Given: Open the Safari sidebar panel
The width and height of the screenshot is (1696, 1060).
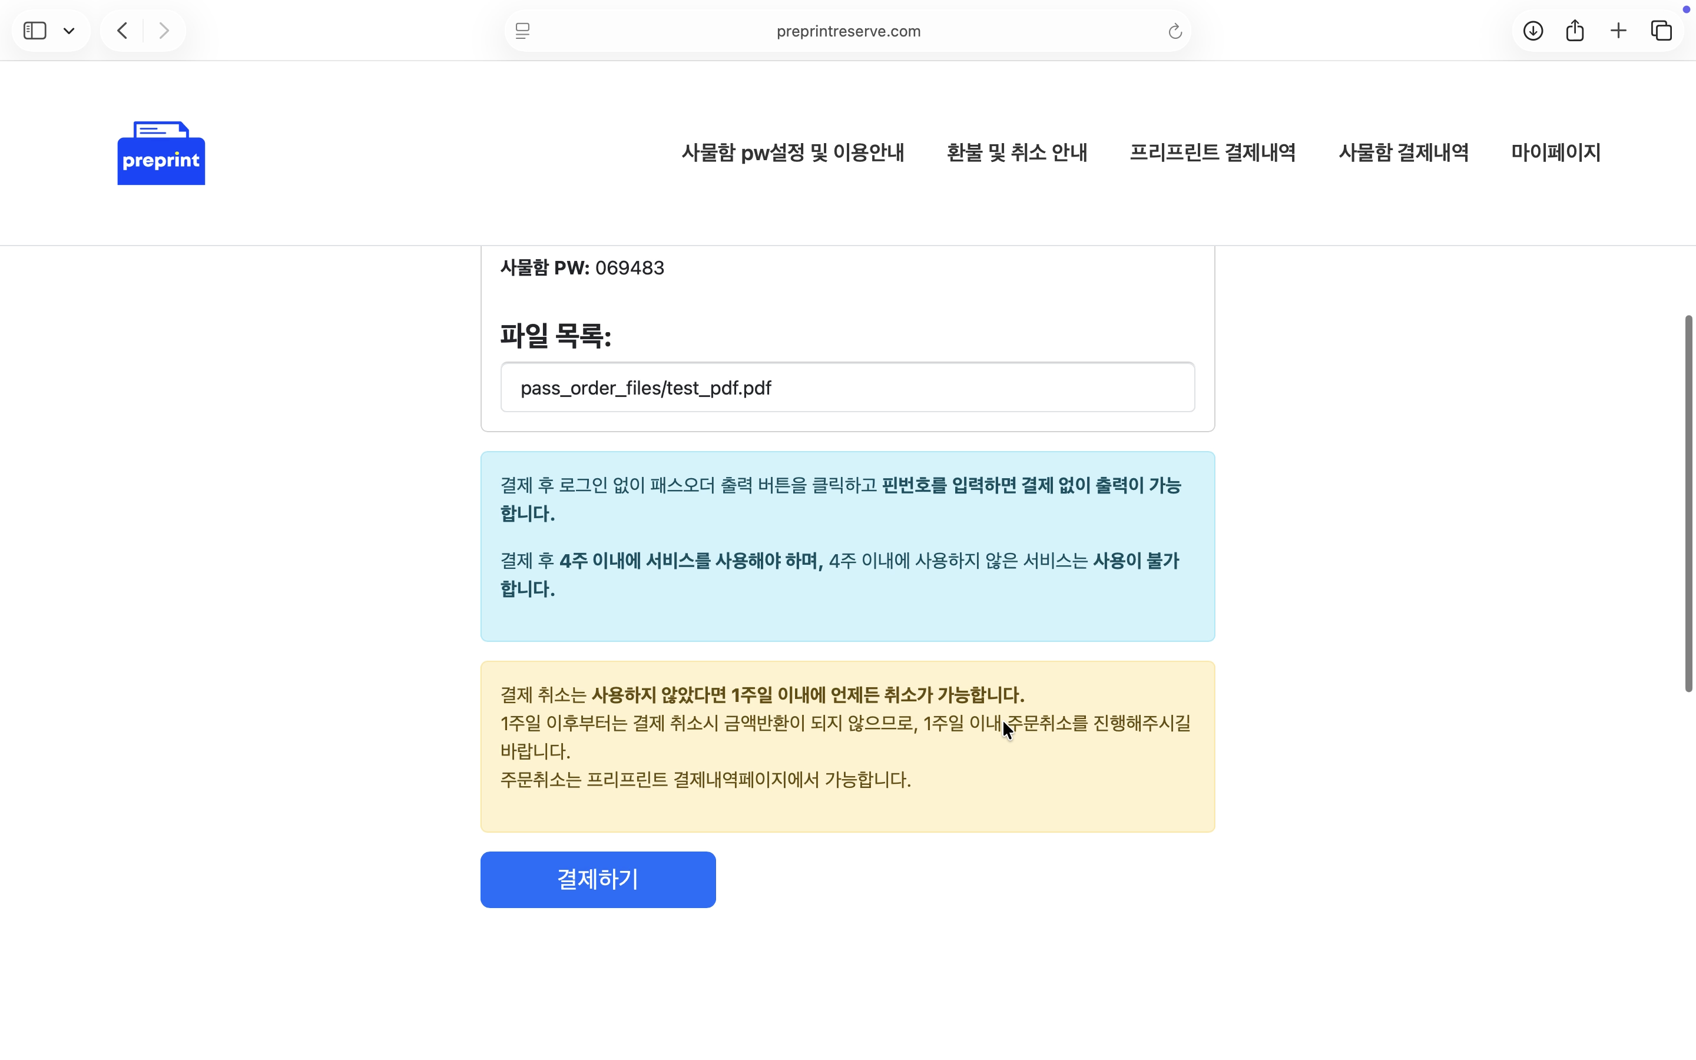Looking at the screenshot, I should (34, 30).
